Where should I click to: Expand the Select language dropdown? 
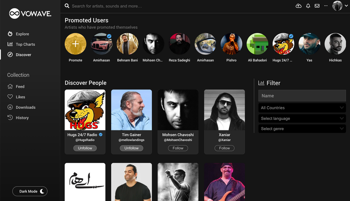pyautogui.click(x=302, y=118)
